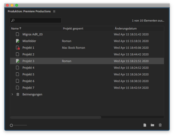
Task: Maximize the window with green button
Action: point(17,5)
